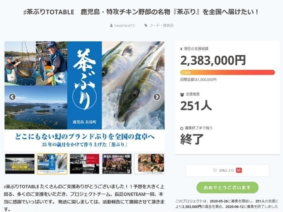Screen dimensions: 283x212
Task: Click the clock icon beside 募集終了まで残り
Action: (182, 128)
